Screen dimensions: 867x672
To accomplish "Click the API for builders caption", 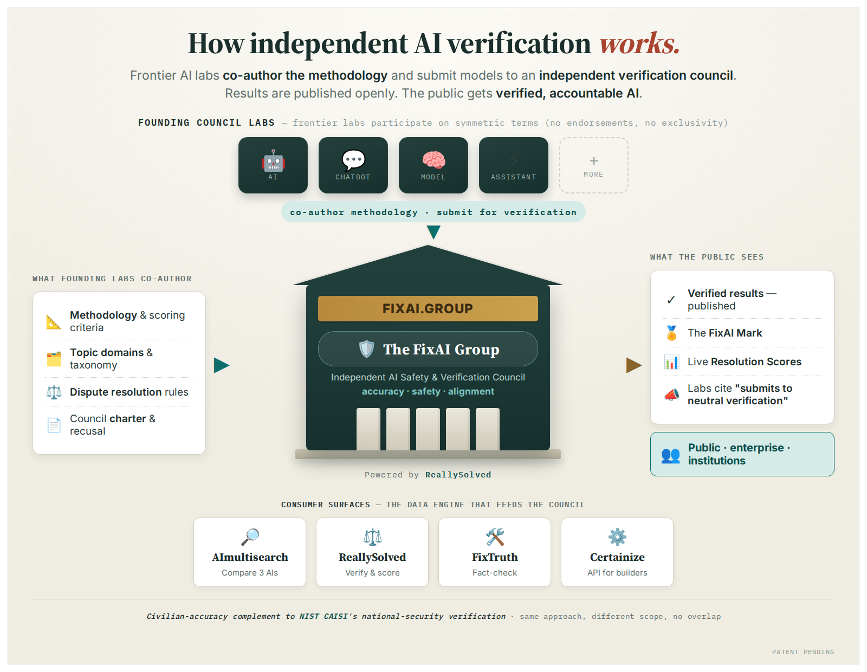I will 617,573.
